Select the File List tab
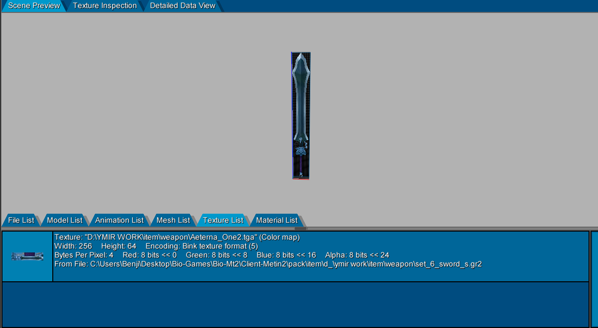This screenshot has height=328, width=598. (21, 220)
